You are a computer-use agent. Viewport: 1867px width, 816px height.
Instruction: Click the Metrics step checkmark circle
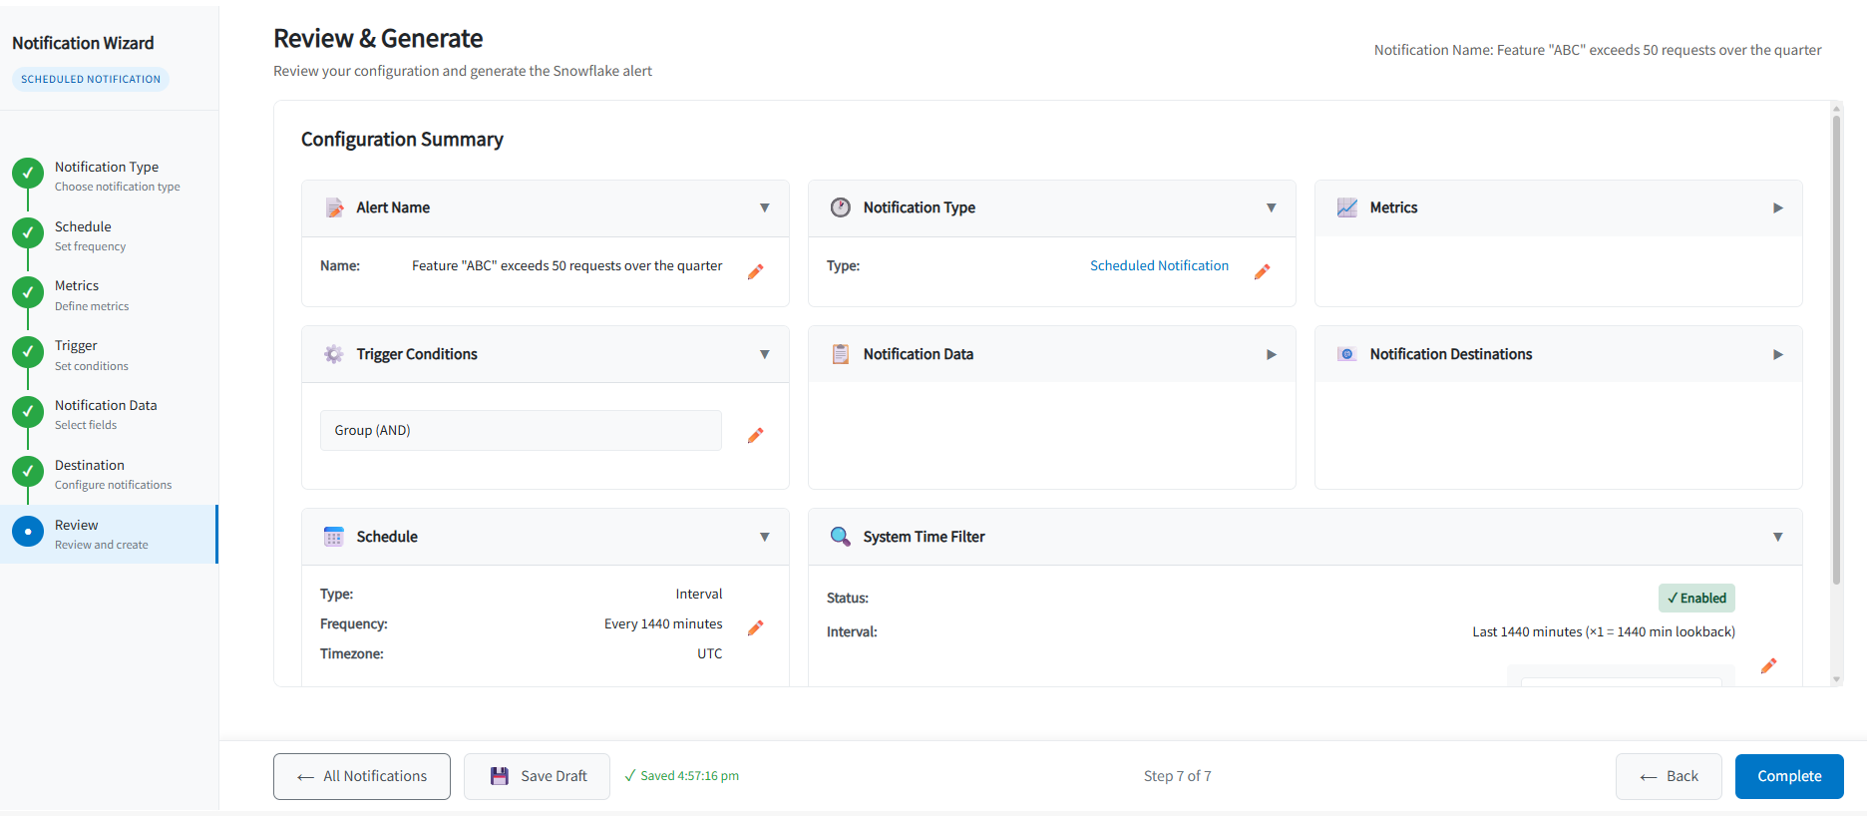[28, 292]
